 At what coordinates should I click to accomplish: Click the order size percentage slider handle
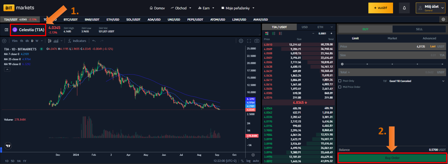342,64
